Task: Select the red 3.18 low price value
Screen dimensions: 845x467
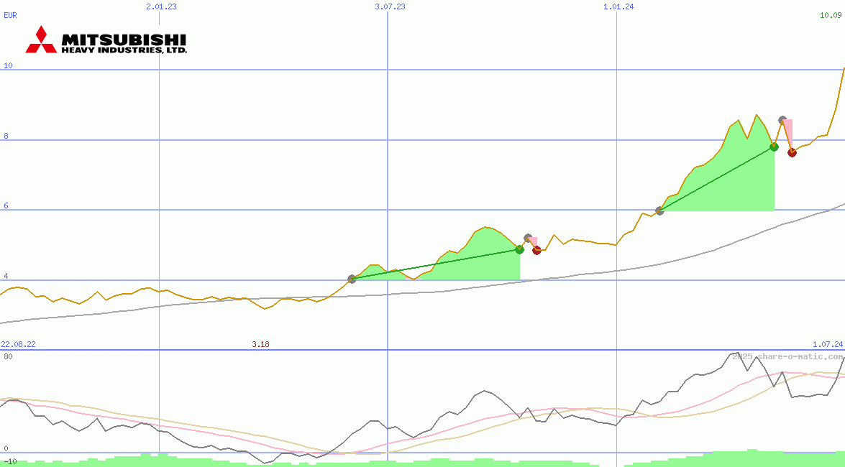Action: 260,344
